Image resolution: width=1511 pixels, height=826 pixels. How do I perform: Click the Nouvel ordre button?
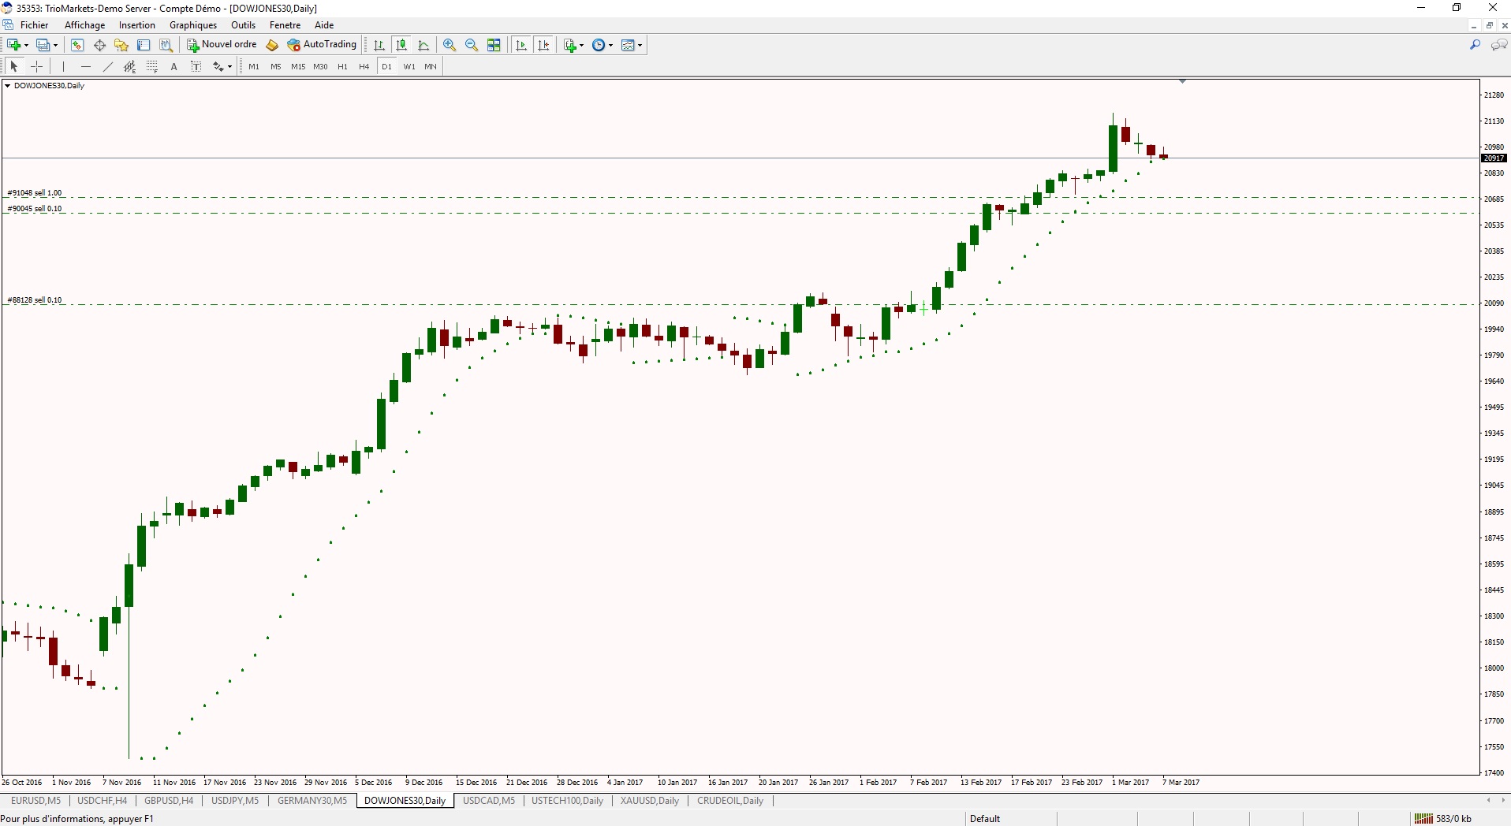tap(222, 45)
